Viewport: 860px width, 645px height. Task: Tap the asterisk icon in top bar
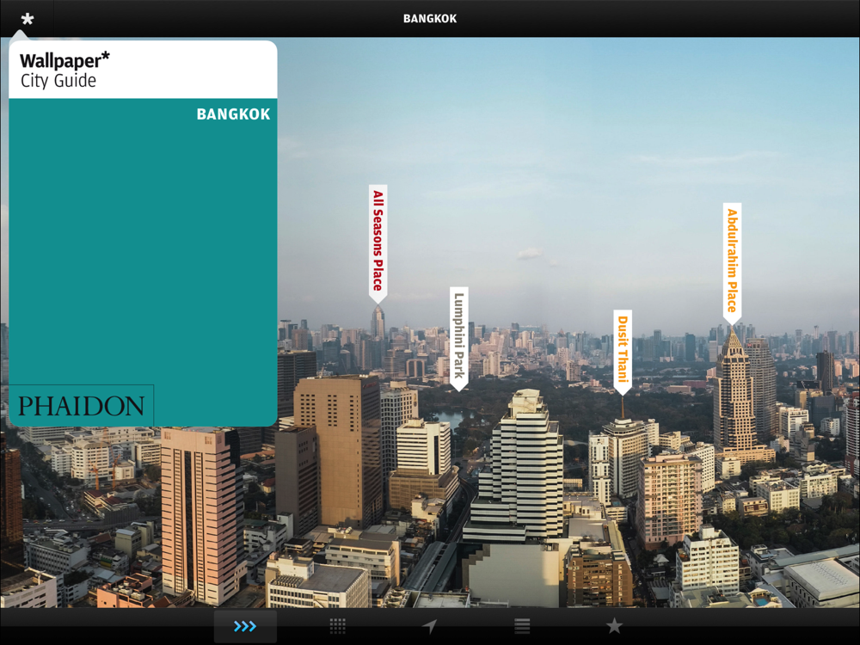pos(27,19)
